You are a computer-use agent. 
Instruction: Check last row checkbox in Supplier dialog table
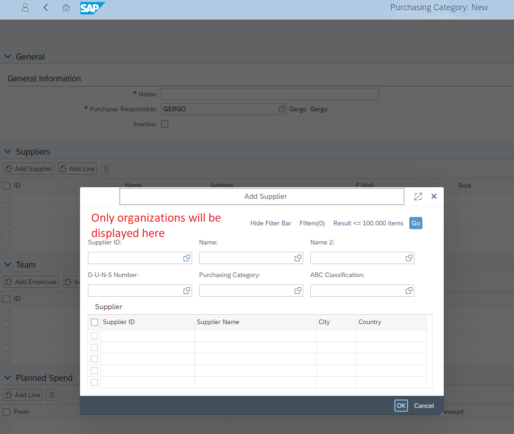pos(94,382)
